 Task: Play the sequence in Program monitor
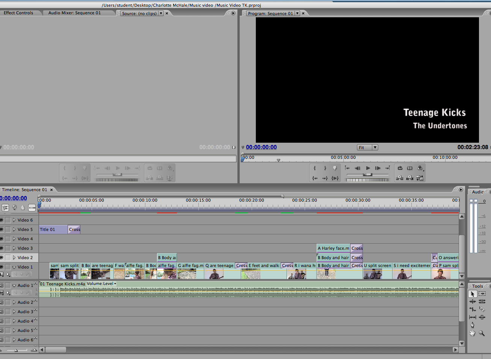368,168
